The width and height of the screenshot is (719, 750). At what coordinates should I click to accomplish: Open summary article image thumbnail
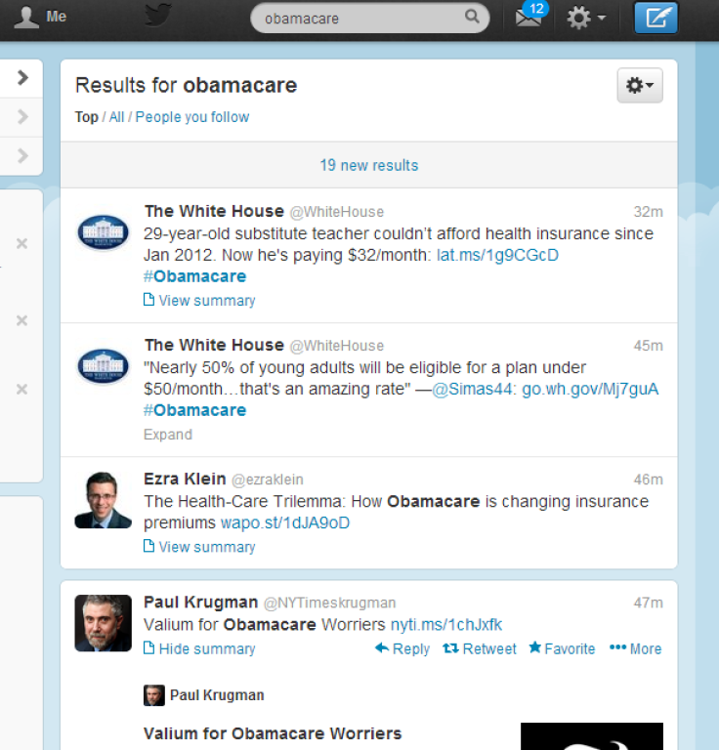tap(592, 736)
